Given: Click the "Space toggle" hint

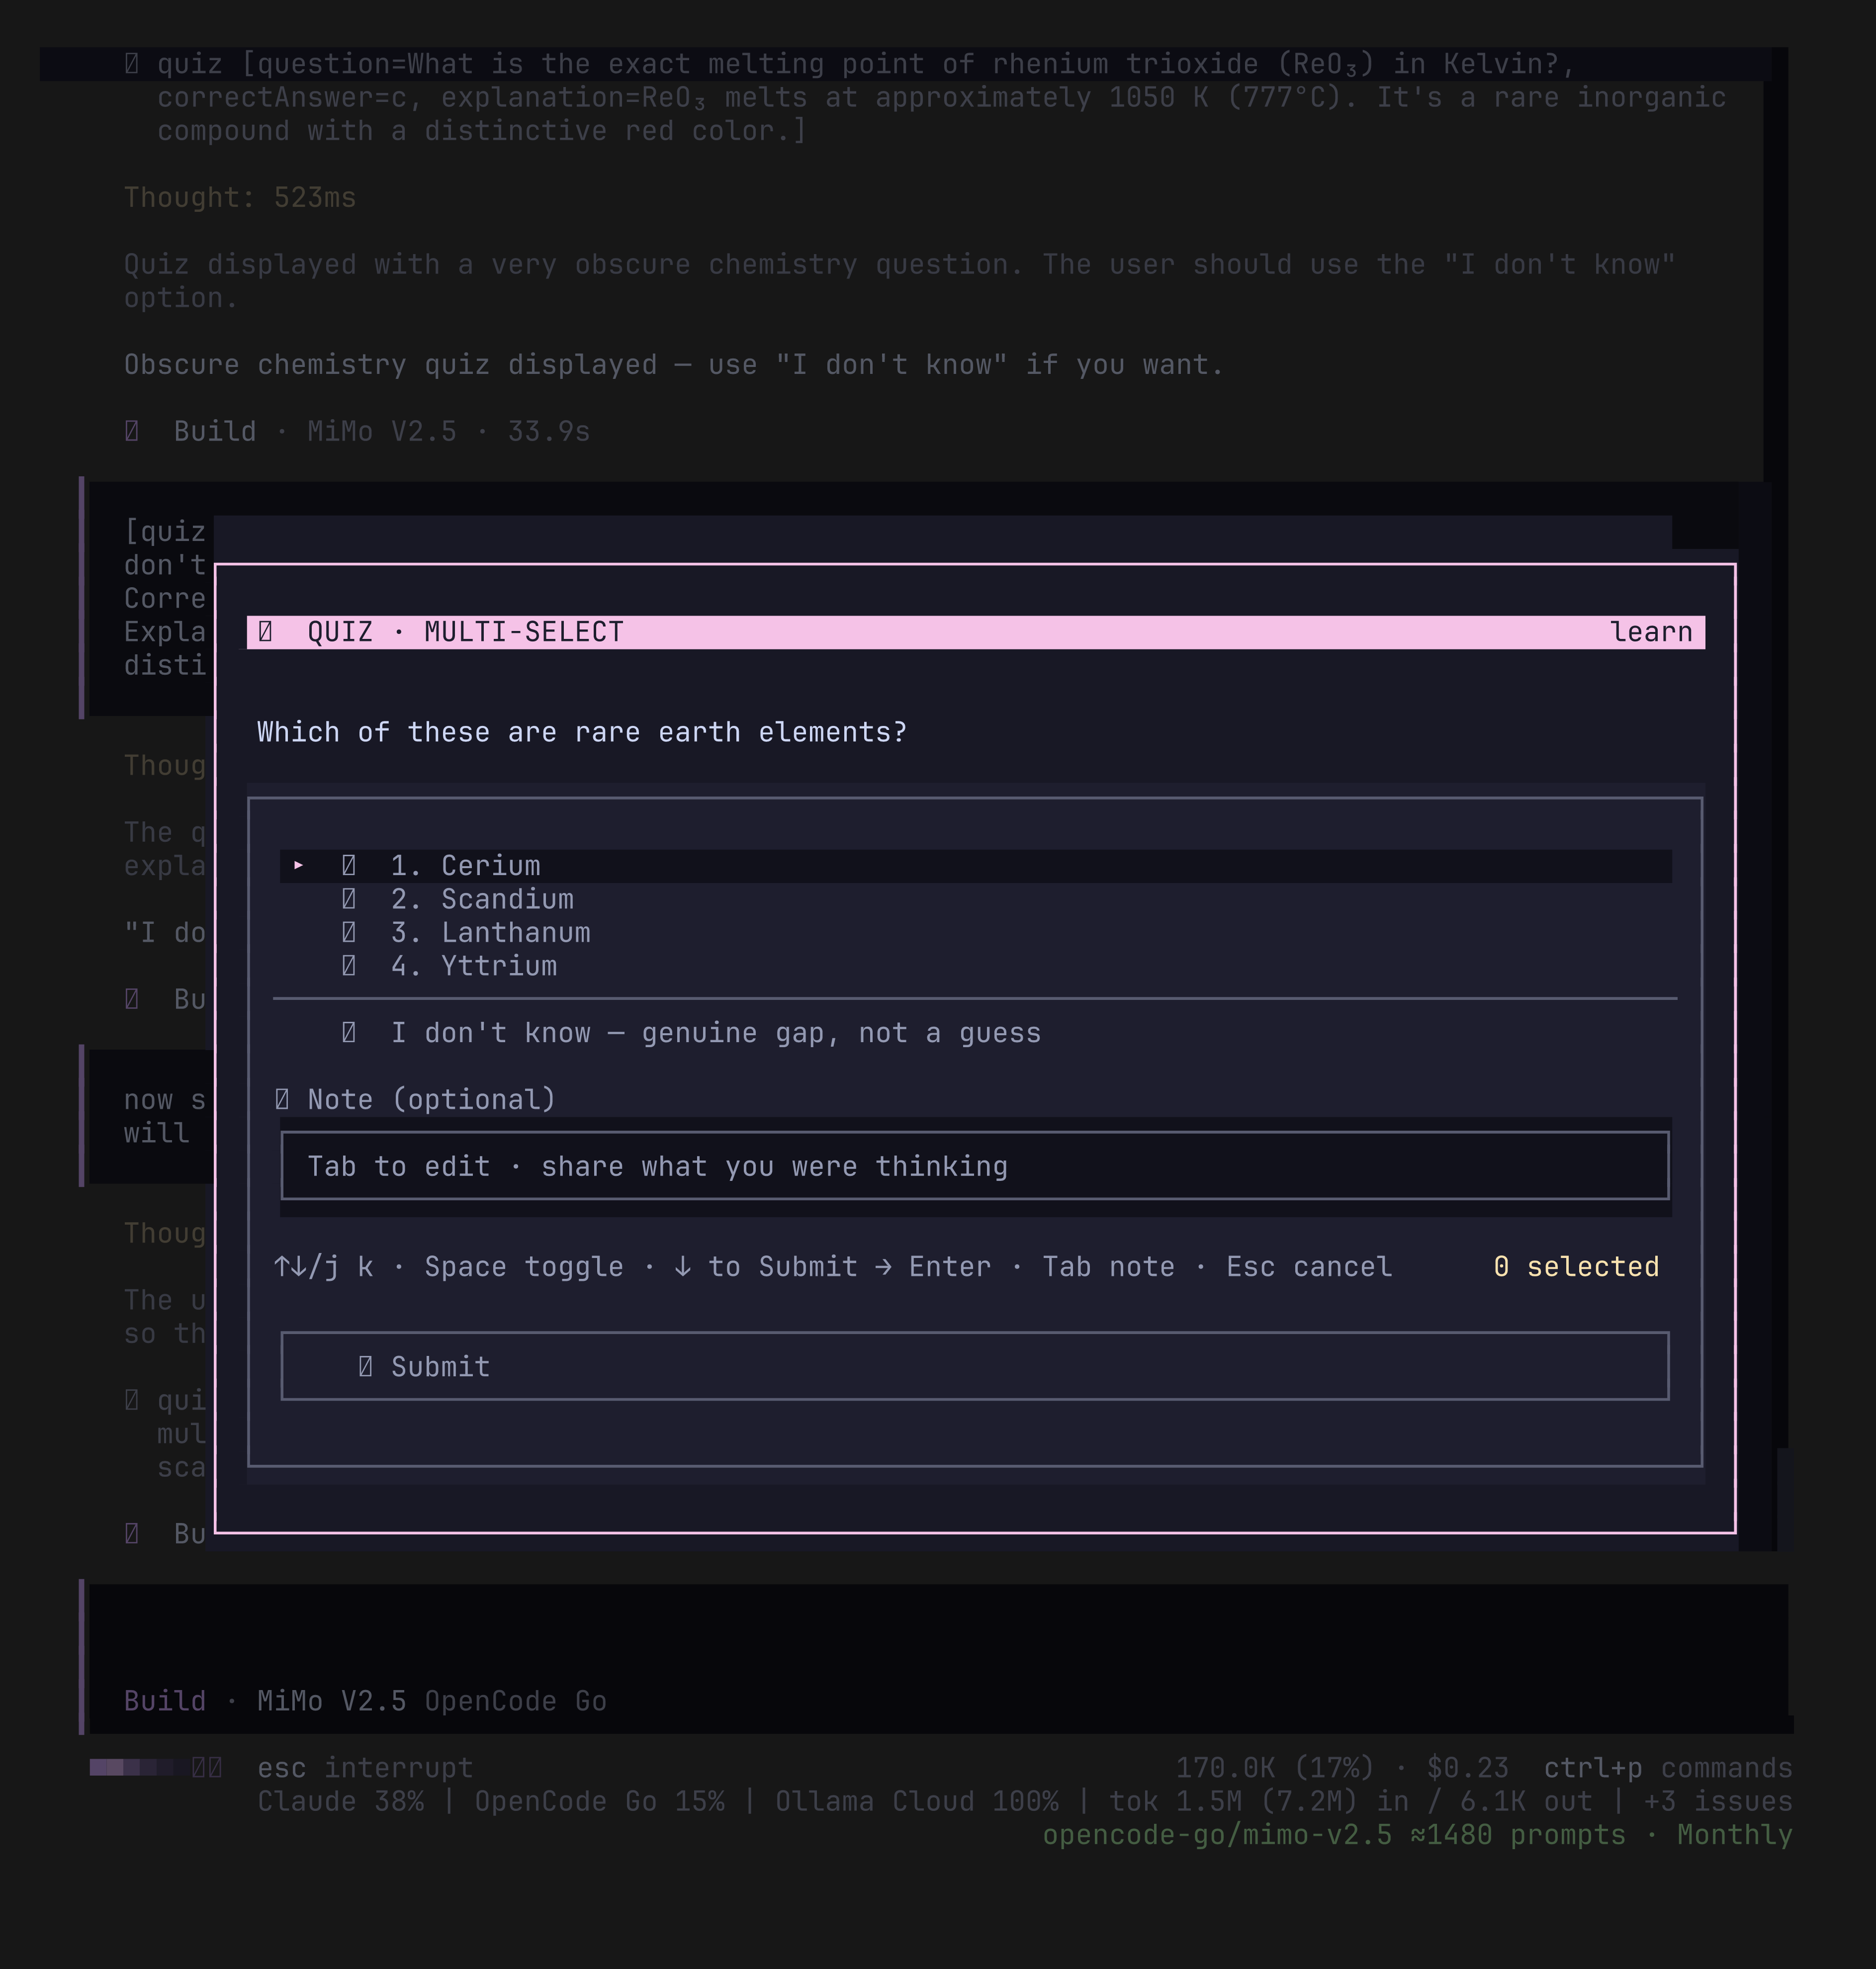Looking at the screenshot, I should 524,1267.
